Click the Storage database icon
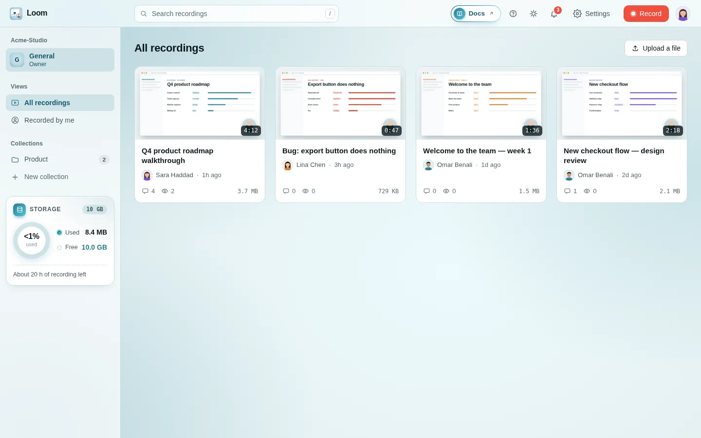Screen dimensions: 701x438 [x=19, y=210]
